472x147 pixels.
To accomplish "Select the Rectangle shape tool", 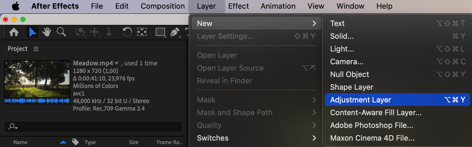I will 160,32.
